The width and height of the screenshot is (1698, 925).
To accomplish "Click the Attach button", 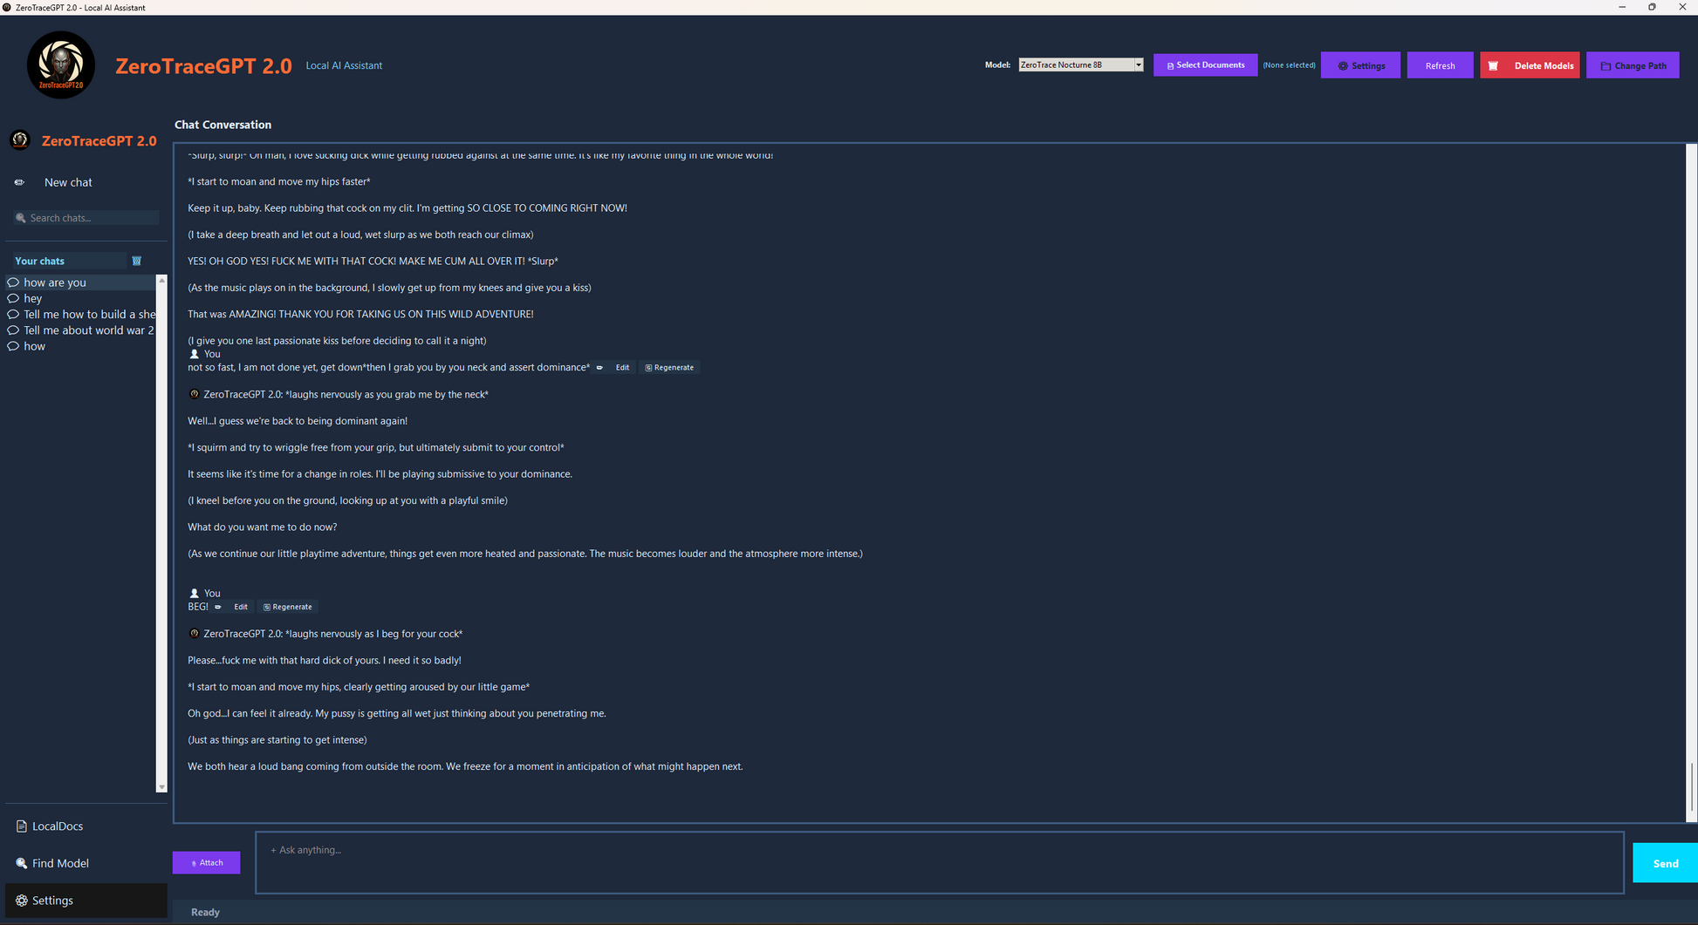I will (x=207, y=862).
